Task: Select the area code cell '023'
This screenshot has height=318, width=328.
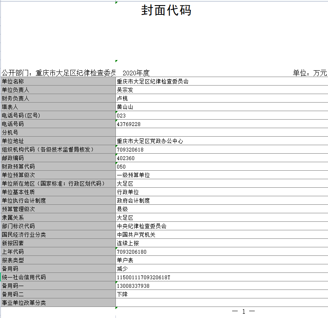Action: point(121,115)
